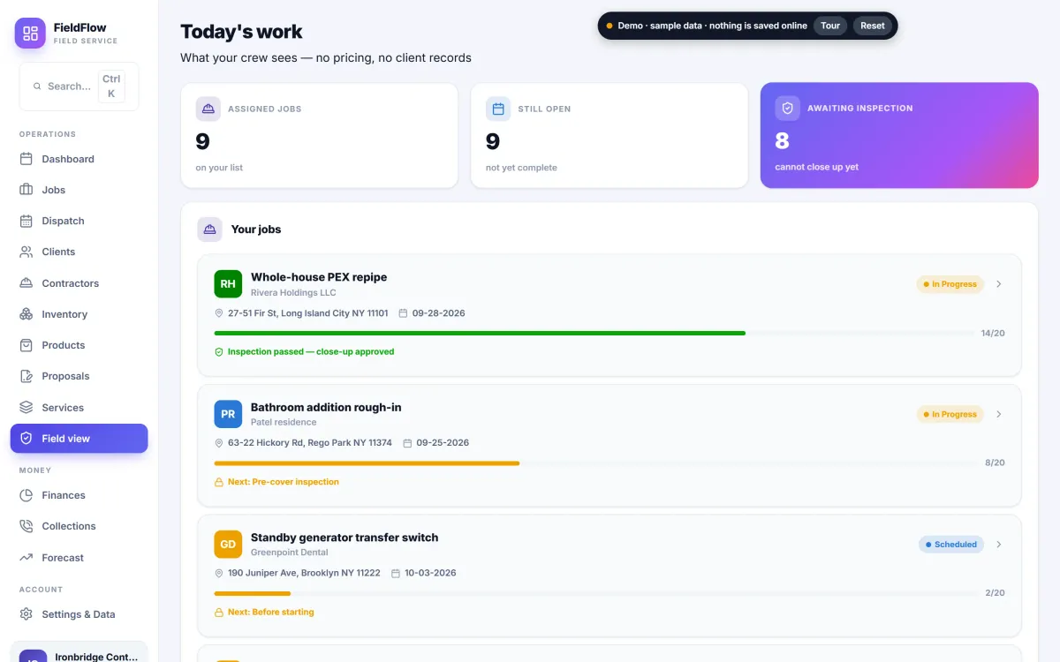
Task: Click the generator job 2/20 progress bar
Action: [x=594, y=593]
